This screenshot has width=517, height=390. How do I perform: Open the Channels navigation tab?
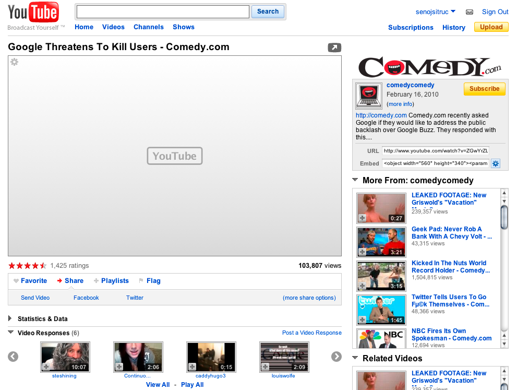tap(148, 27)
